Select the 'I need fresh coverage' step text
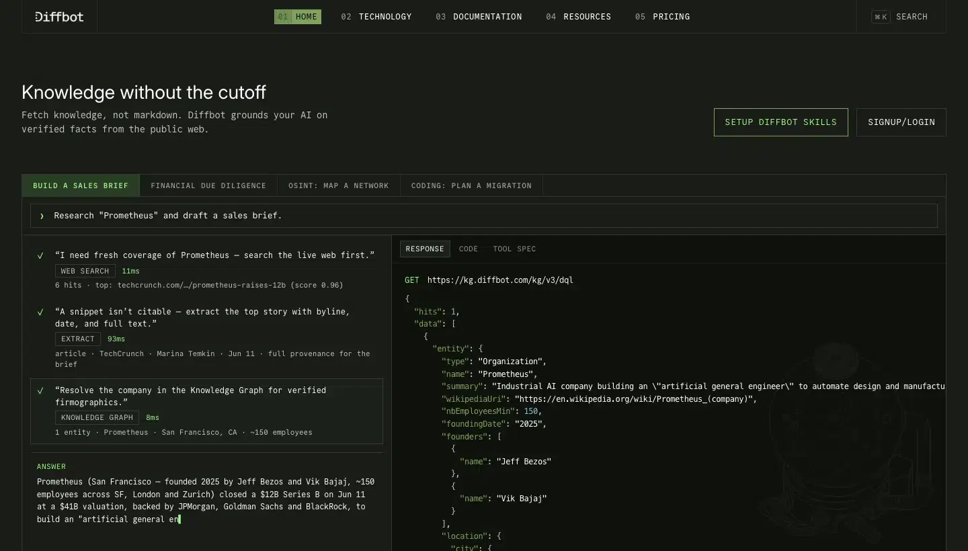This screenshot has height=551, width=968. click(x=214, y=255)
